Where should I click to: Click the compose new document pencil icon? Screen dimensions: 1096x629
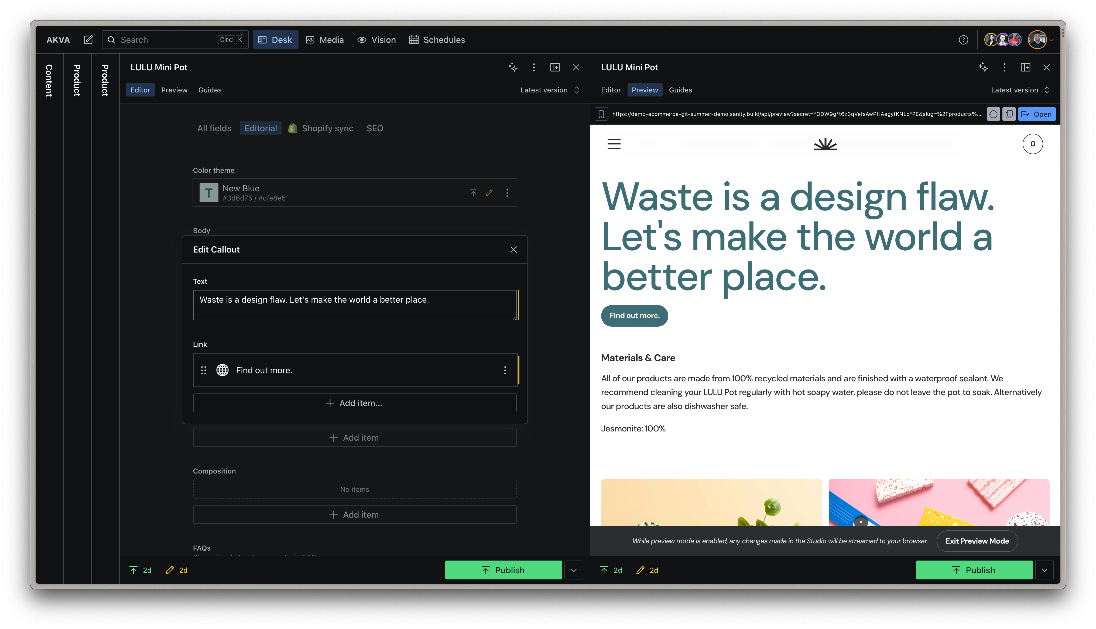88,40
